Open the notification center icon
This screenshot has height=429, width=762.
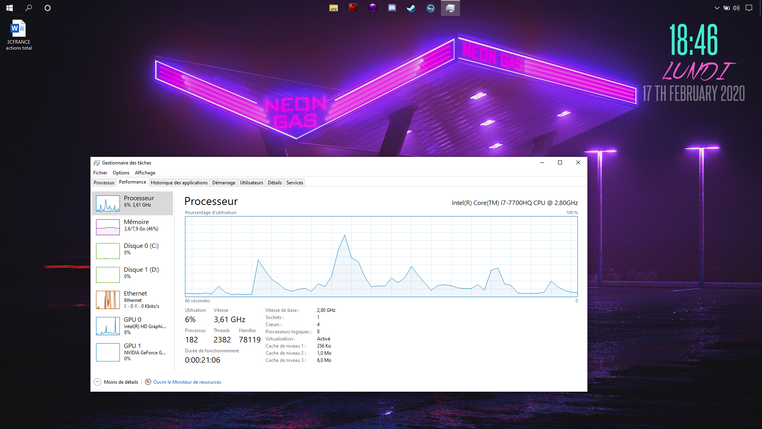(x=749, y=8)
